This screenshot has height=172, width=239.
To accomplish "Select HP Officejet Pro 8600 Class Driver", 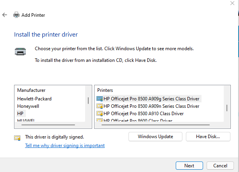I will [x=138, y=120].
